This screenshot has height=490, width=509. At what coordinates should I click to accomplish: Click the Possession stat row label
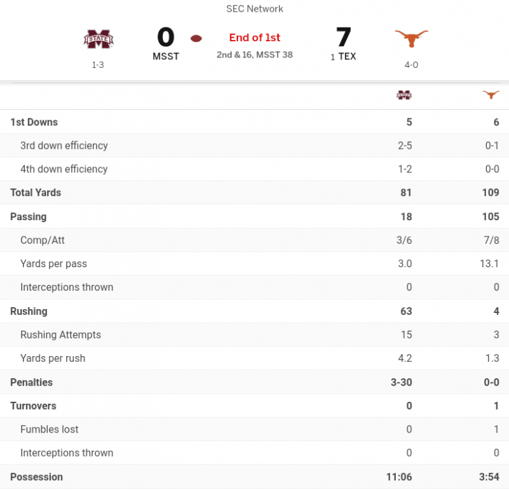(x=37, y=477)
